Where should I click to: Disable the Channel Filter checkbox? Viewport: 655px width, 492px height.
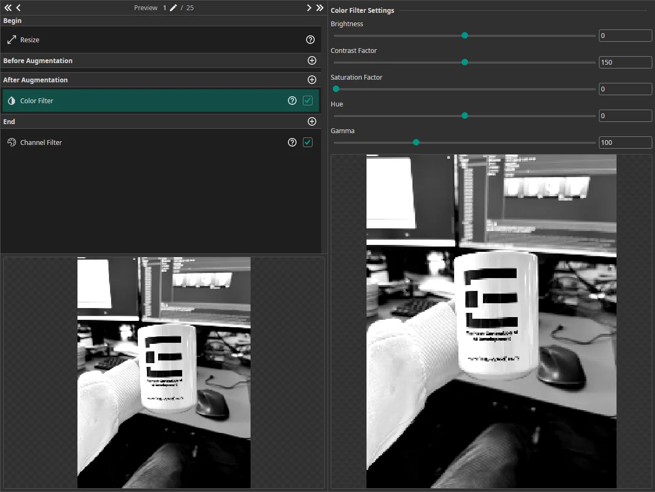click(x=308, y=142)
